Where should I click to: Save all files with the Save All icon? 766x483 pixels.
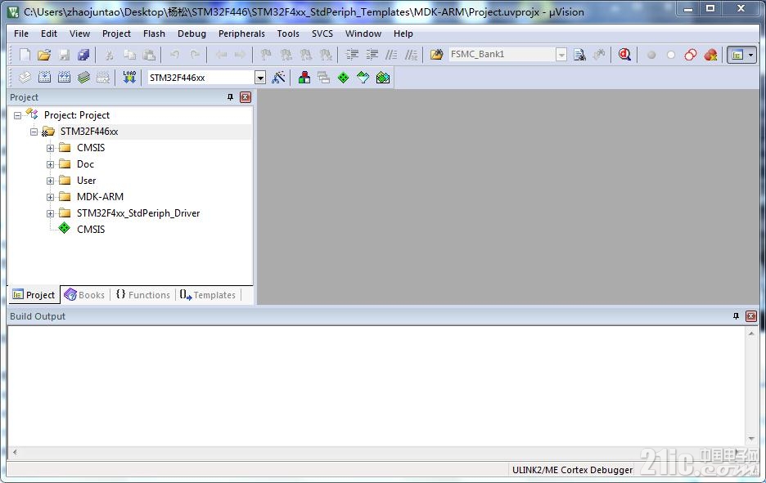pyautogui.click(x=83, y=55)
